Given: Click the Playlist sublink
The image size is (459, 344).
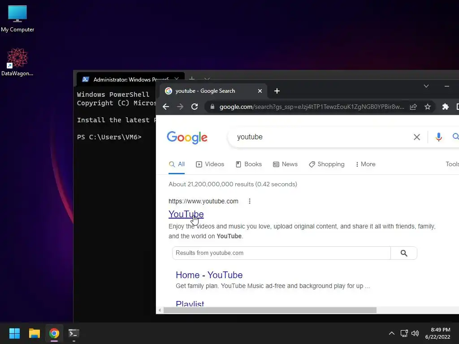Looking at the screenshot, I should 190,303.
